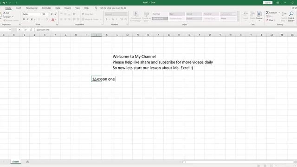Open the Name Box dropdown arrow
The image size is (297, 167).
(10, 30)
